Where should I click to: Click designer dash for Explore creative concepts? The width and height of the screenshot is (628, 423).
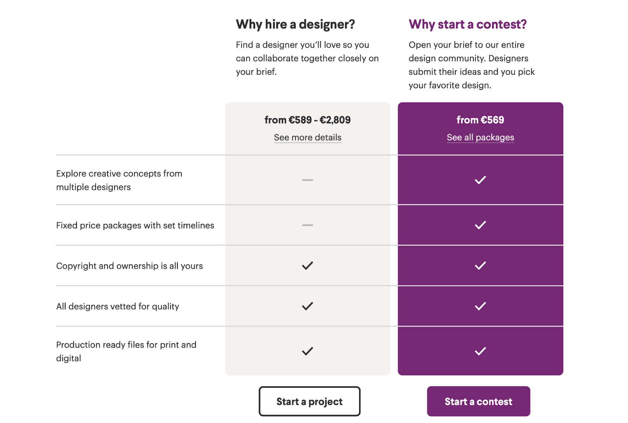pos(307,180)
